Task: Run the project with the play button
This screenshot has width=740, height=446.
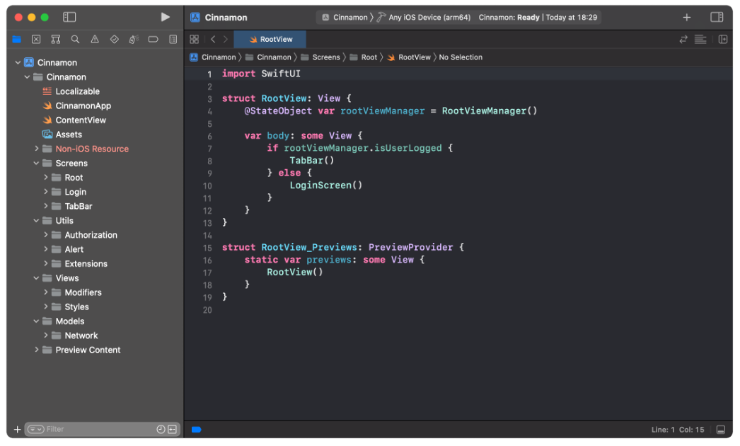Action: click(165, 17)
